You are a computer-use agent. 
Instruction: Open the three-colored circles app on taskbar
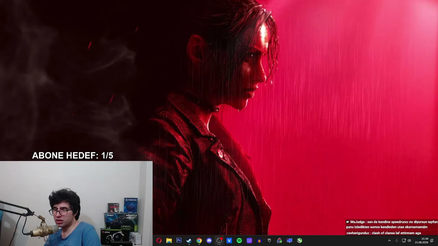[280, 241]
